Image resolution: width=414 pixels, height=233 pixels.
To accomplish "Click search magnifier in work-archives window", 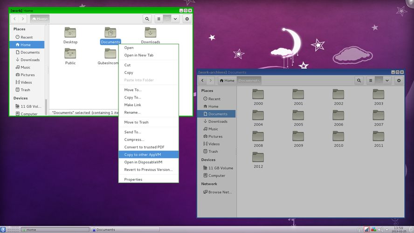I will tap(359, 81).
